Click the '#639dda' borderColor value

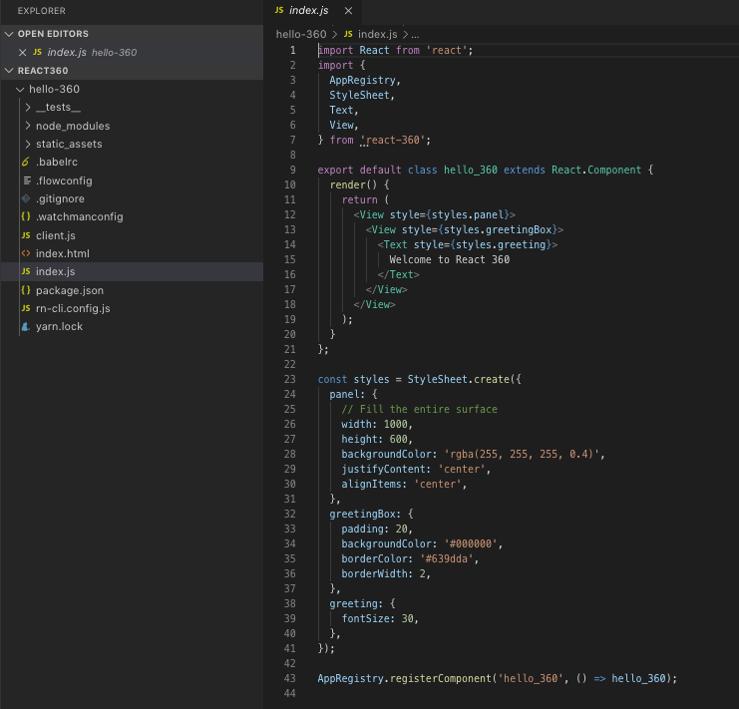coord(447,558)
